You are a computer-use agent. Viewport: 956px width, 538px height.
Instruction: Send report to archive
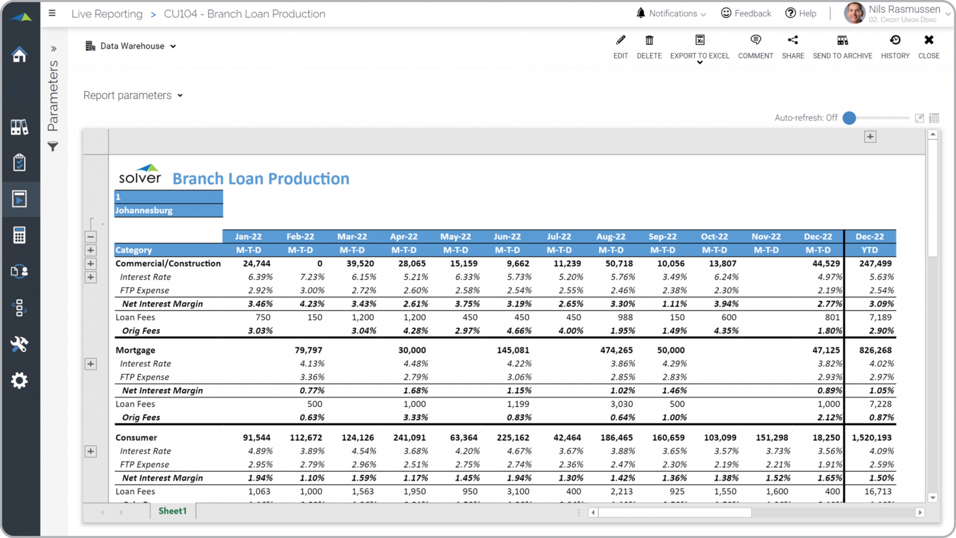[x=842, y=40]
